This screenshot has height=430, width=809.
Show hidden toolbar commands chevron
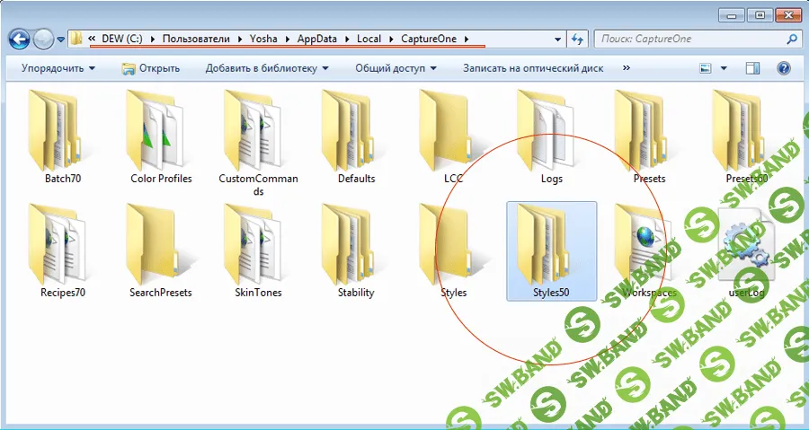point(626,68)
